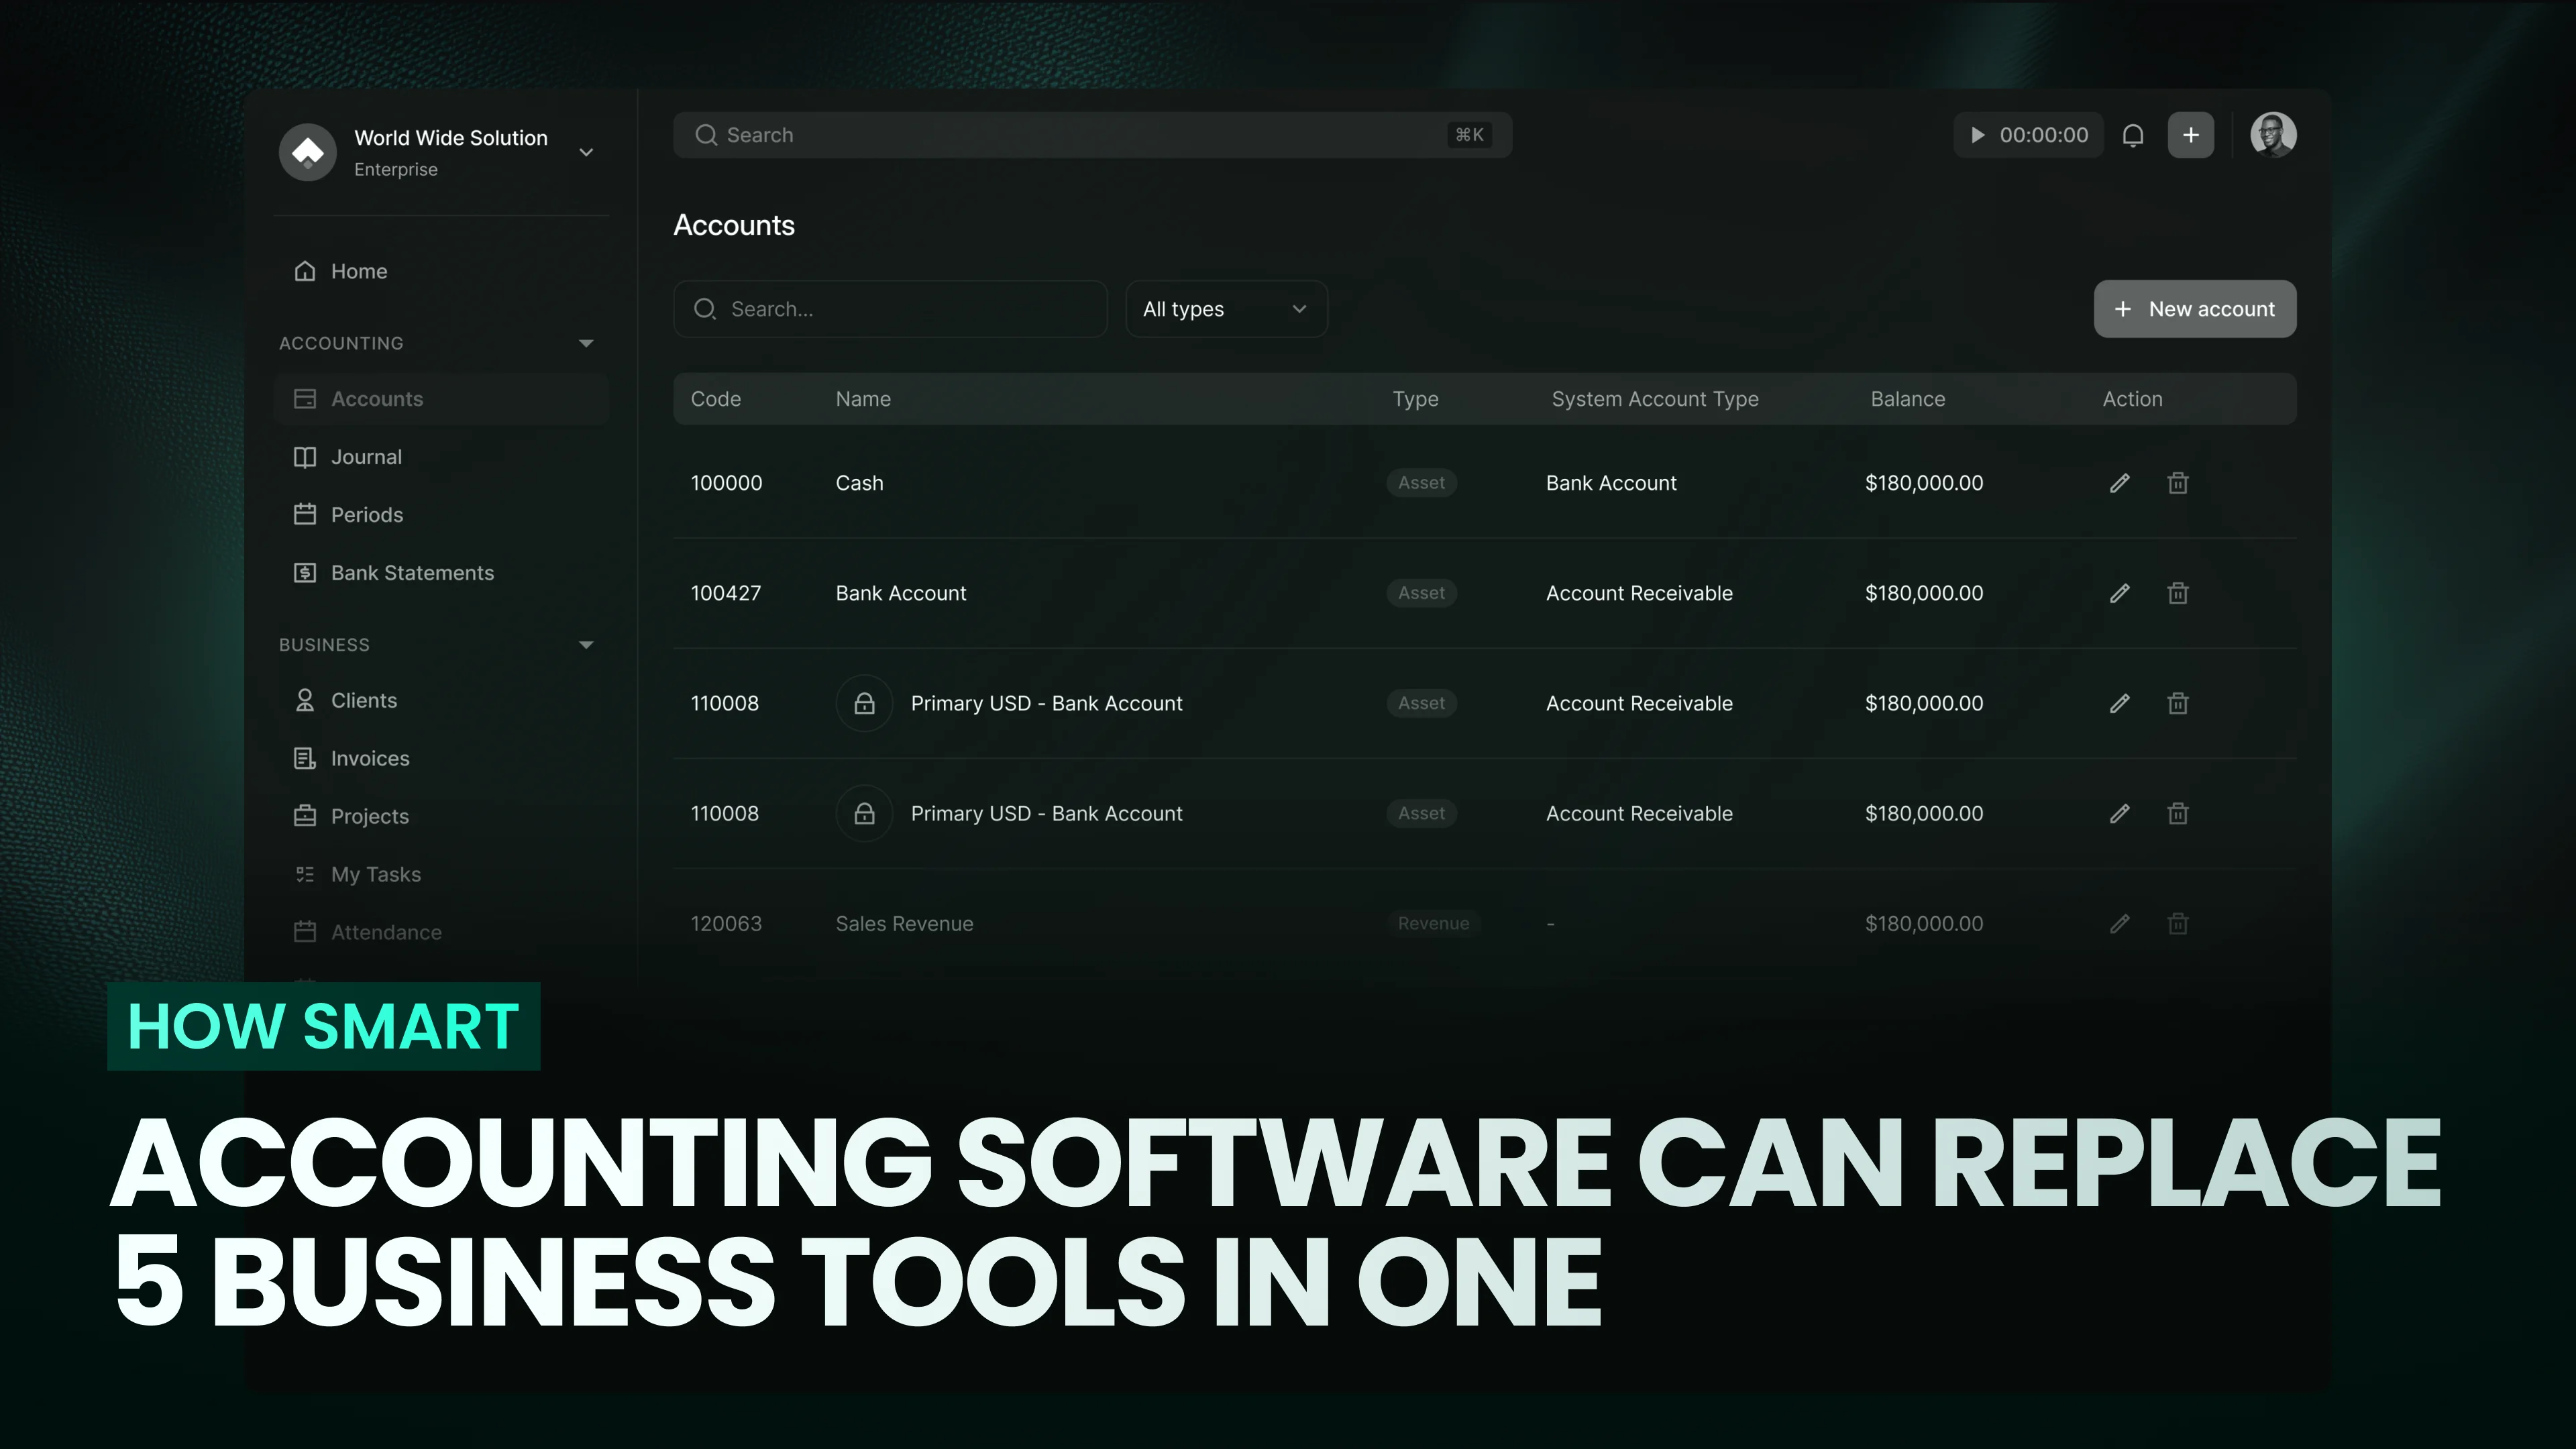Click account code 100000
The height and width of the screenshot is (1449, 2576).
coord(726,483)
